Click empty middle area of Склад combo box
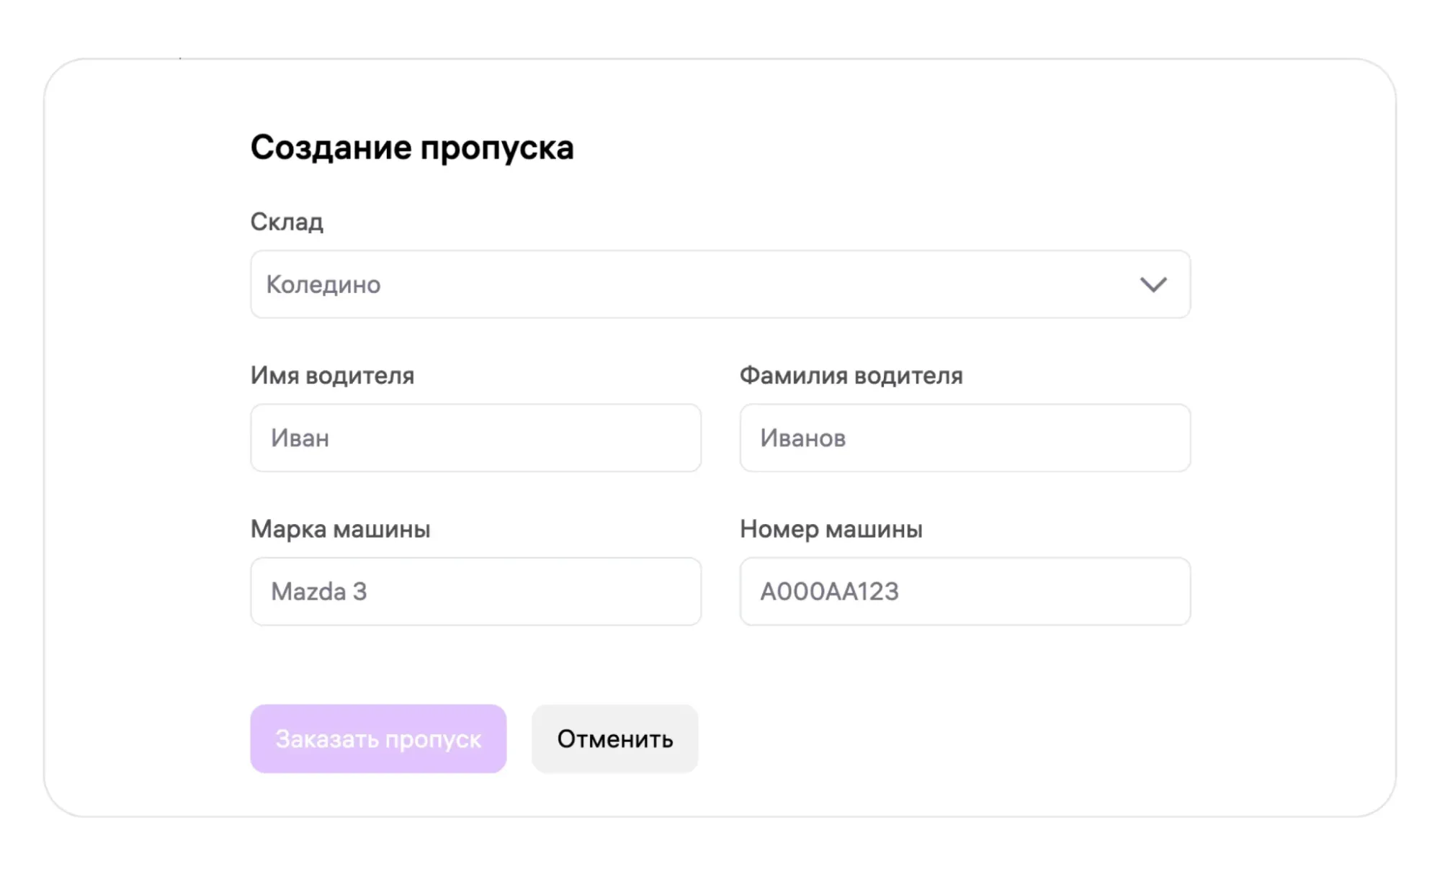 click(720, 284)
